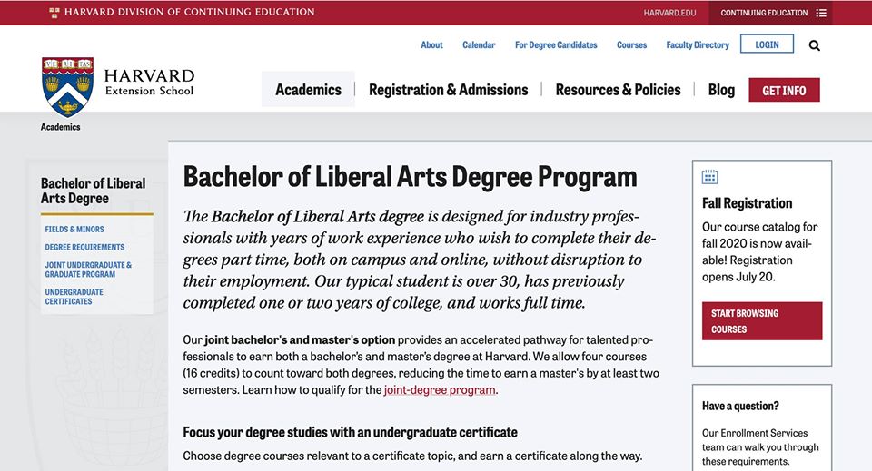Expand the Continuing Education dropdown

point(764,13)
